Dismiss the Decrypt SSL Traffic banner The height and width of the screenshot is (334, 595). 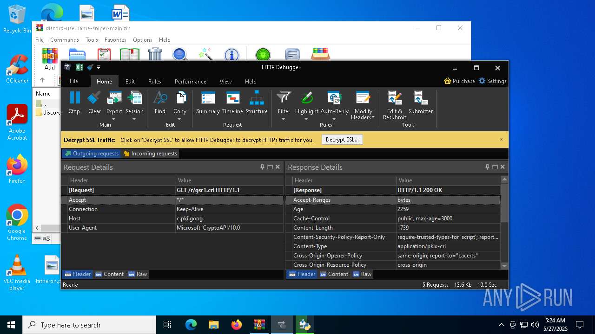pos(502,140)
